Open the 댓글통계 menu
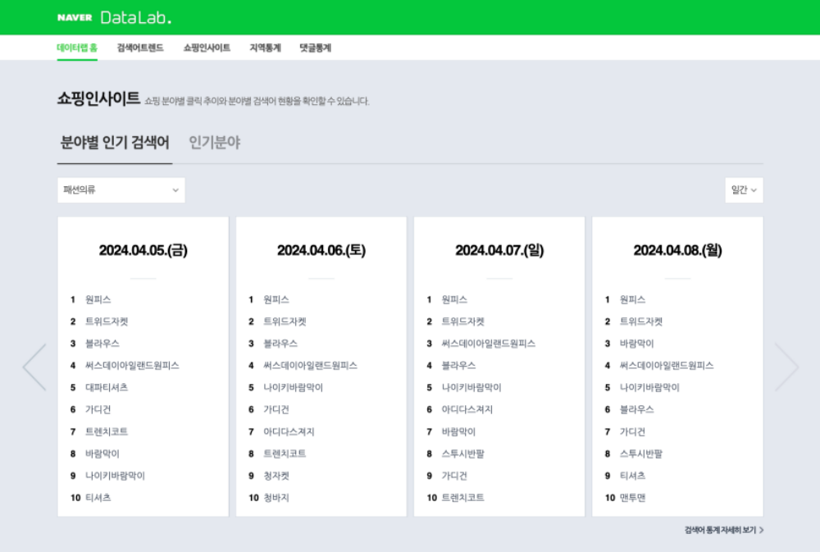Viewport: 820px width, 552px height. 316,48
